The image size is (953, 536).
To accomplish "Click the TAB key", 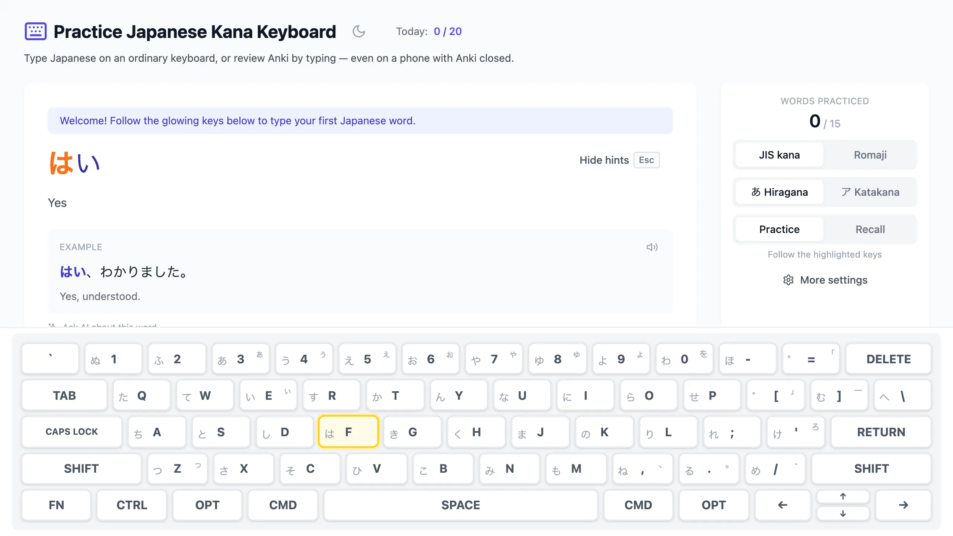I will coord(64,396).
